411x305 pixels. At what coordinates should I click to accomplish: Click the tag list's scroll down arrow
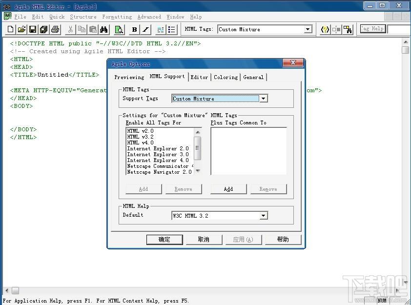(x=198, y=171)
